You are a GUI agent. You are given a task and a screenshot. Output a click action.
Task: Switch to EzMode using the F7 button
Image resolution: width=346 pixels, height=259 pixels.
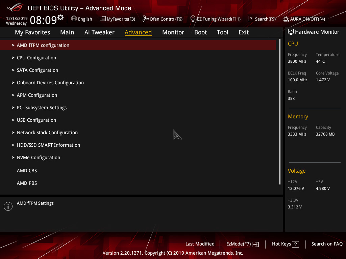[242, 244]
